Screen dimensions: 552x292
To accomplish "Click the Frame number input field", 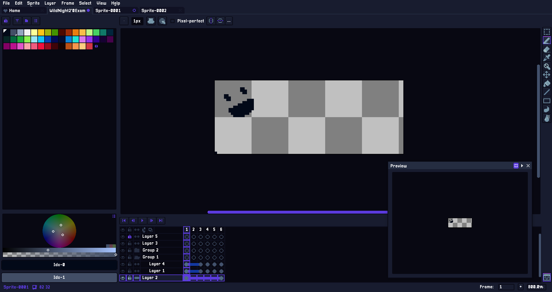I will (x=506, y=287).
